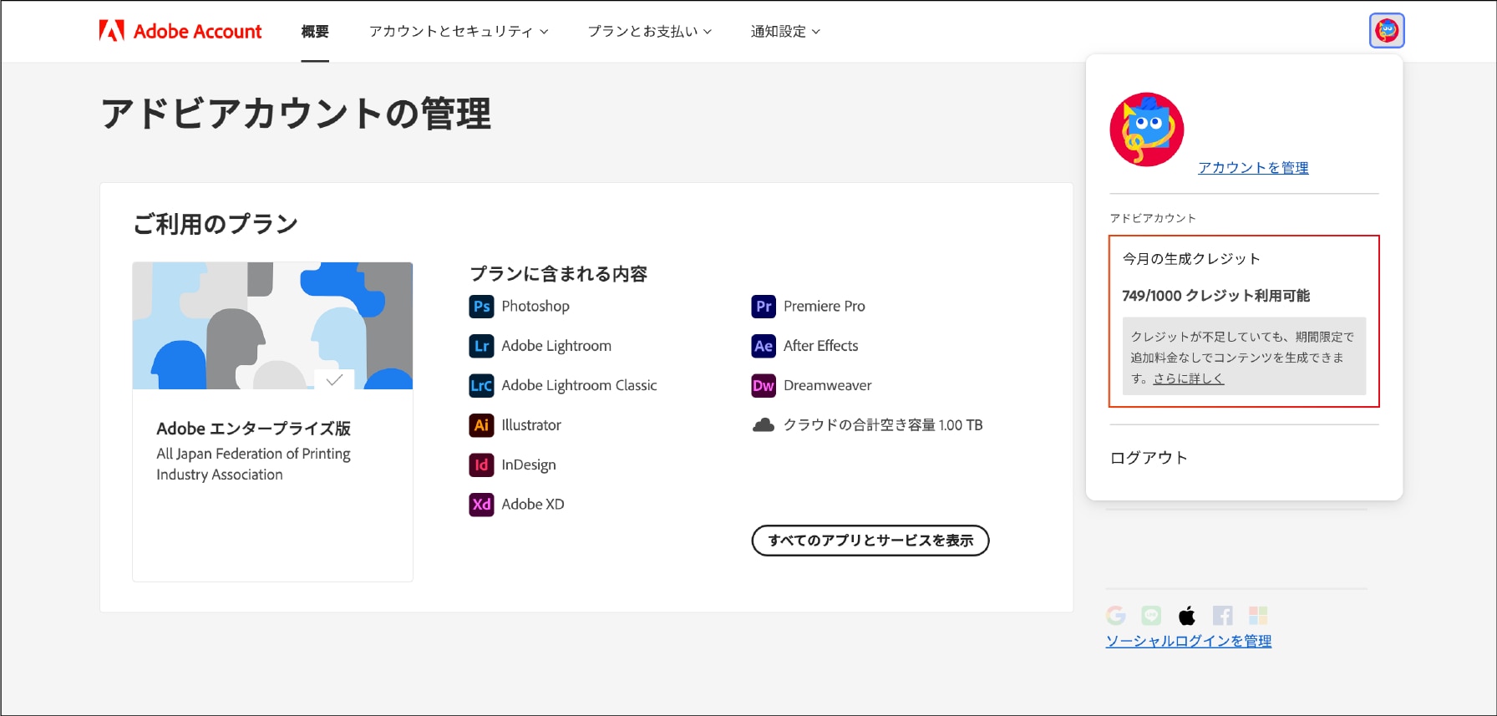Click the Dreamweaver label

tap(828, 385)
